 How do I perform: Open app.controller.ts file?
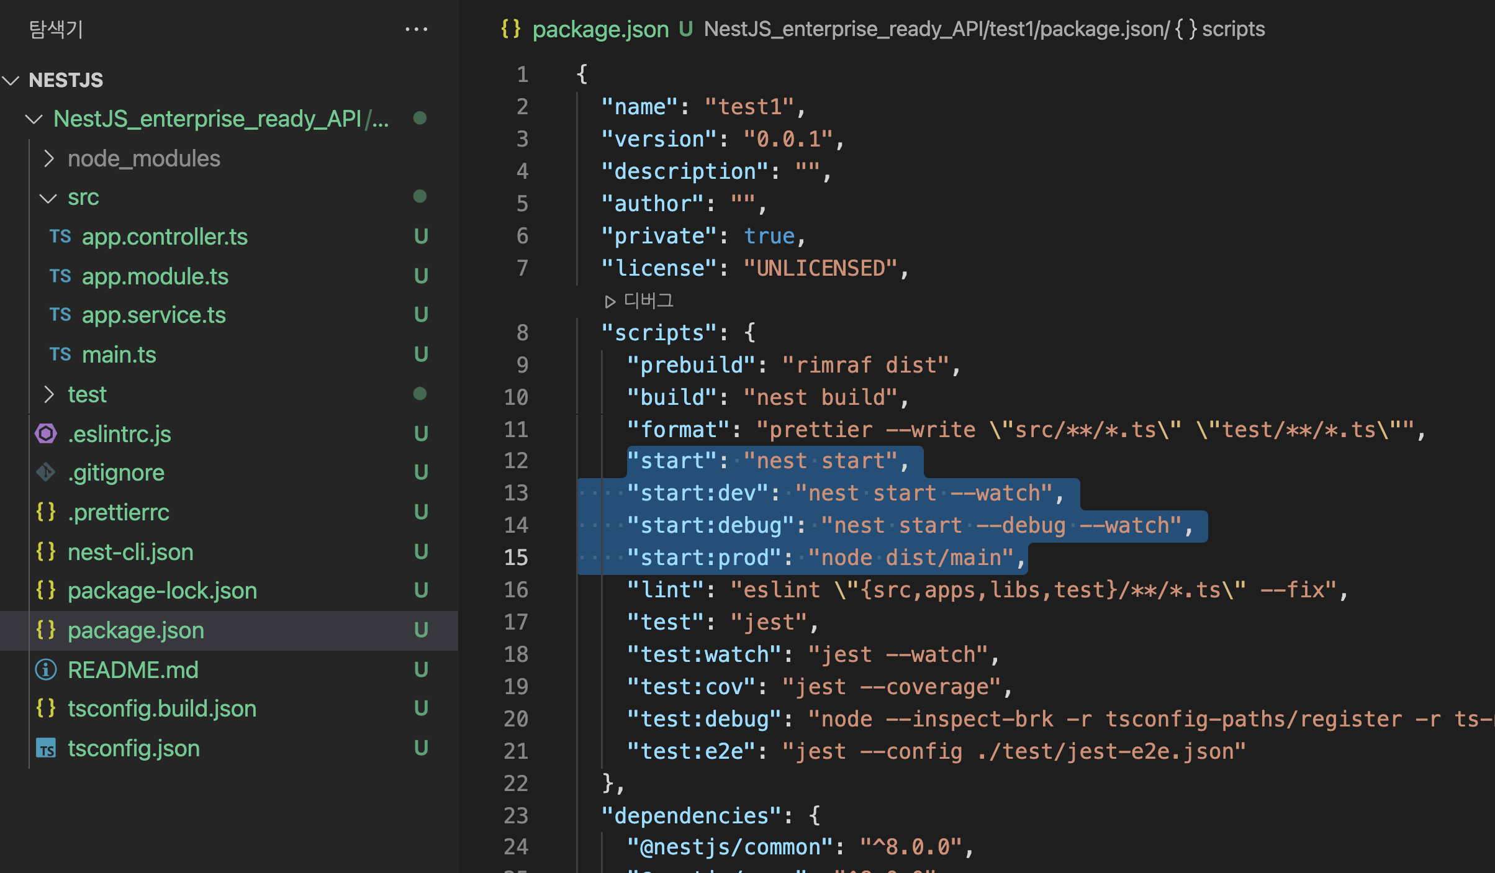pos(165,237)
